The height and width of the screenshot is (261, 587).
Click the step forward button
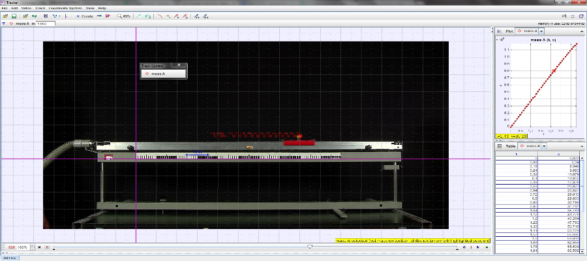[477, 247]
